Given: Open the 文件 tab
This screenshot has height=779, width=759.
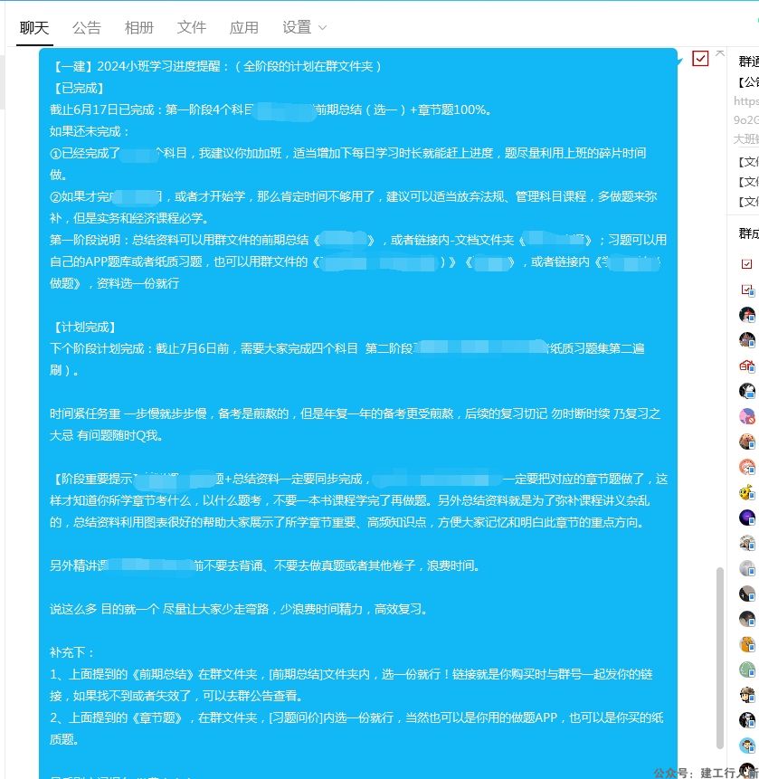Looking at the screenshot, I should [x=191, y=28].
